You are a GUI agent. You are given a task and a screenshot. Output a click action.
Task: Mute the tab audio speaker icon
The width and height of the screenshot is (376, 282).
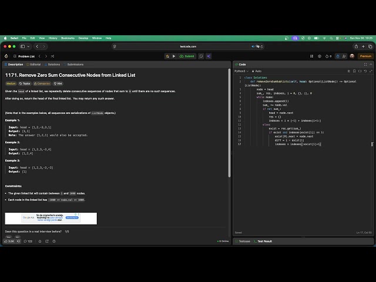click(x=253, y=46)
